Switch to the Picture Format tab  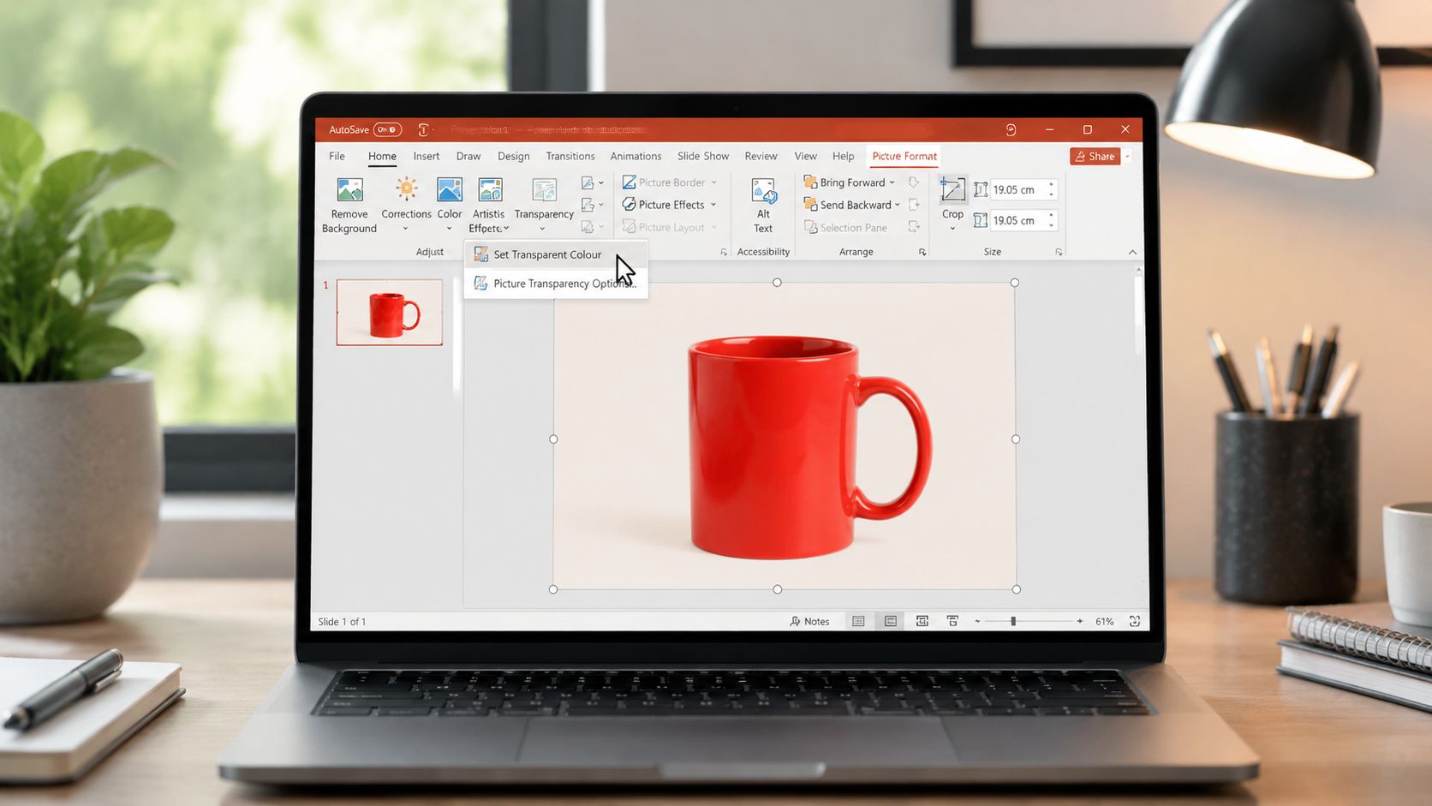[x=904, y=156]
